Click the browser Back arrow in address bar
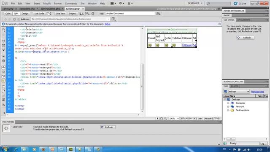The height and width of the screenshot is (152, 270). pyautogui.click(x=5, y=19)
